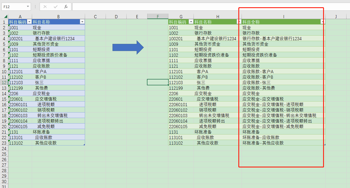The height and width of the screenshot is (188, 350).
Task: Click cell 应交税金-应交增值税-转出未交增值税
Action: (x=283, y=115)
